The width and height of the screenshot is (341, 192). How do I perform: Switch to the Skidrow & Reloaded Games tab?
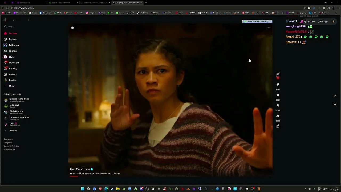(x=96, y=3)
